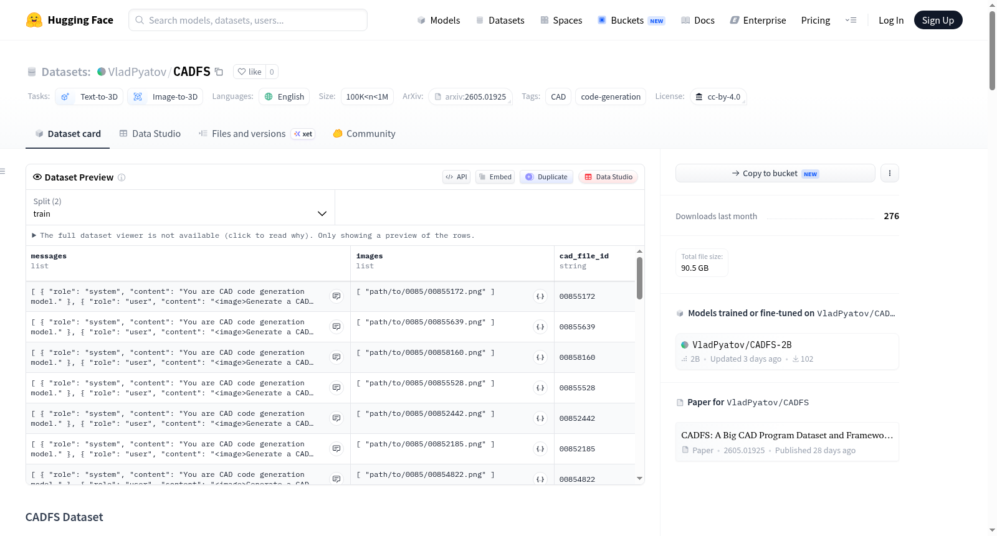View images JSON for 00852442.png row

pos(540,418)
